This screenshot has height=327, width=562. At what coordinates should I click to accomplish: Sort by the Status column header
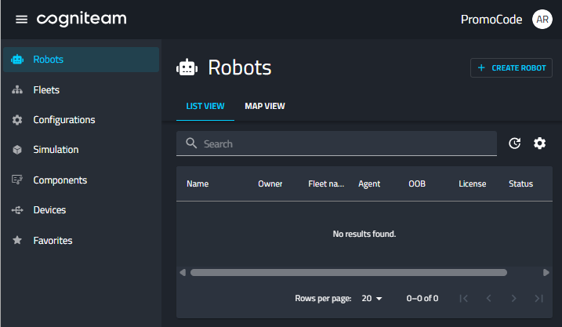point(520,183)
